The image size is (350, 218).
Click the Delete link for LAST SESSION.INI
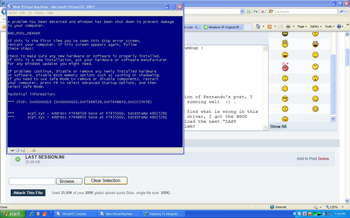[323, 159]
